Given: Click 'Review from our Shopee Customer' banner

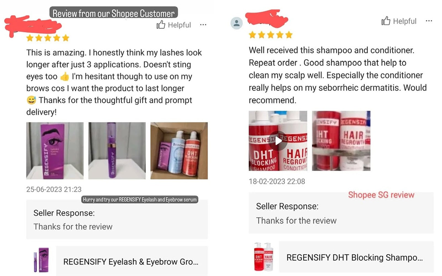Looking at the screenshot, I should 114,13.
